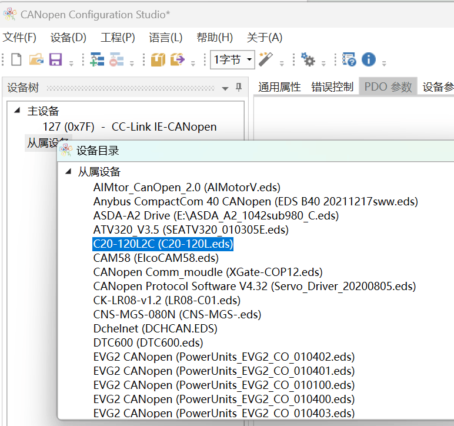This screenshot has height=426, width=454.
Task: Open the 语言(L) menu
Action: pyautogui.click(x=166, y=38)
